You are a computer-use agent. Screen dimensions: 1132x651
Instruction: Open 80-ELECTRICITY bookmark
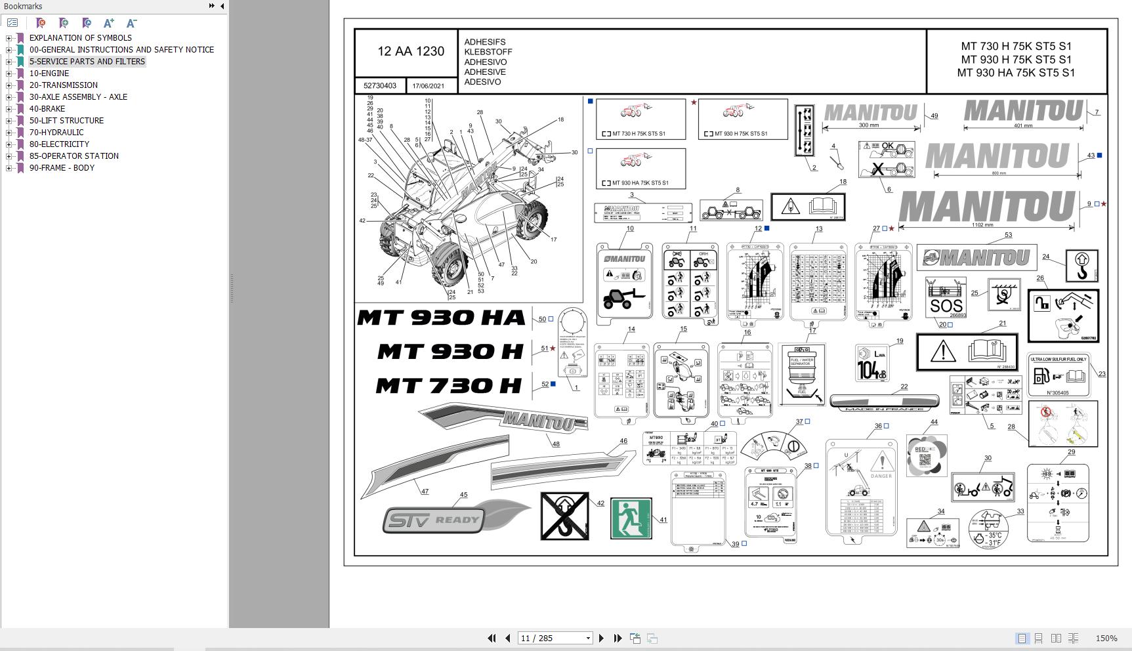pos(59,144)
